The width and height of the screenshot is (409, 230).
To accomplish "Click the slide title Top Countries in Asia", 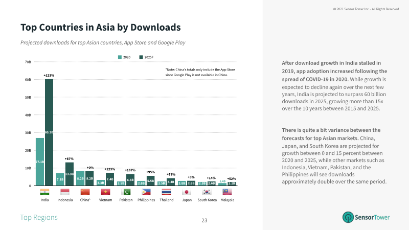I will click(100, 27).
